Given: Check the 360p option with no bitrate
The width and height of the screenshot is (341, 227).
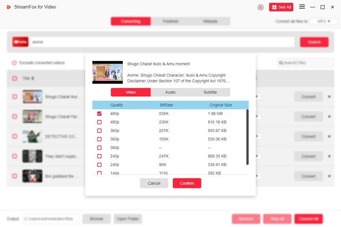Looking at the screenshot, I should 99,148.
